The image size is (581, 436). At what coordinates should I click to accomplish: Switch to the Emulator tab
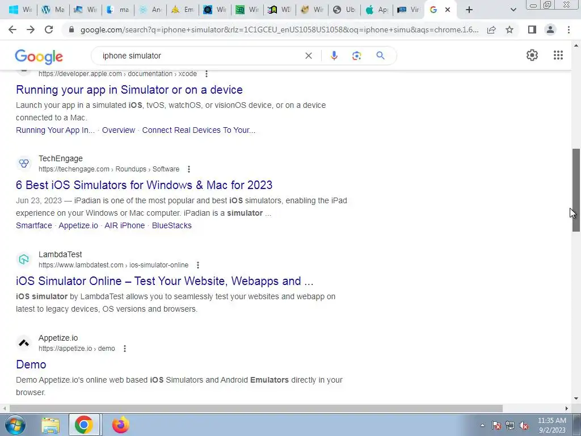[x=182, y=10]
